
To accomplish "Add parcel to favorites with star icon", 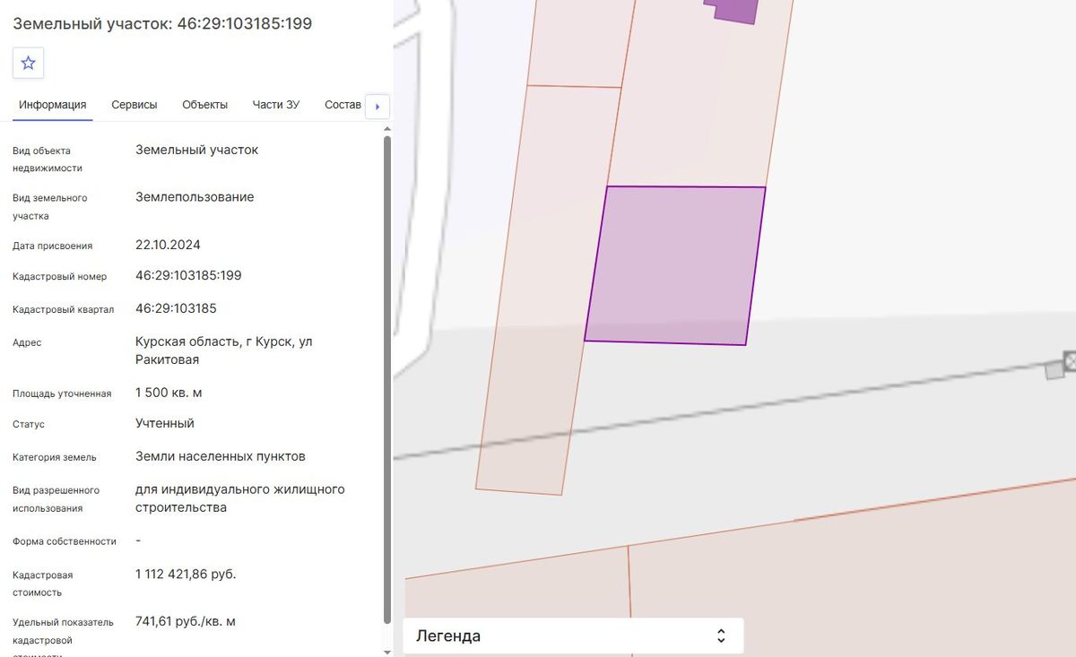I will click(x=28, y=63).
